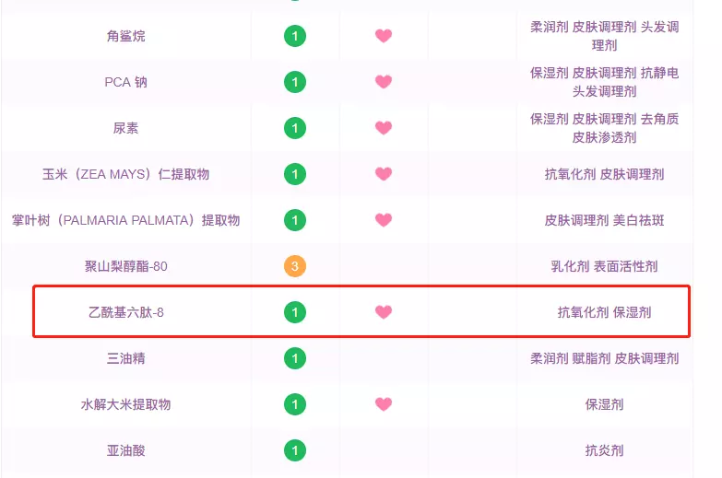Click the 抗氧化剂 保湿剂 purpose text
Image resolution: width=722 pixels, height=478 pixels.
[x=604, y=312]
